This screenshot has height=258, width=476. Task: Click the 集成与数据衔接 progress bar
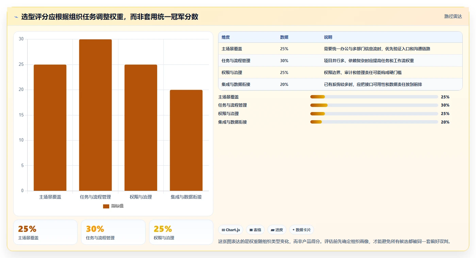(x=374, y=122)
